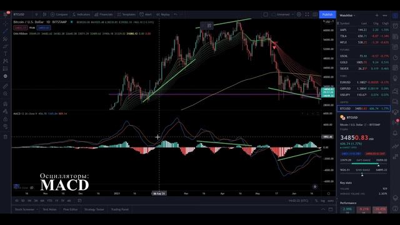The image size is (400, 225).
Task: Select the crosshair cursor tool
Action: (x=6, y=24)
